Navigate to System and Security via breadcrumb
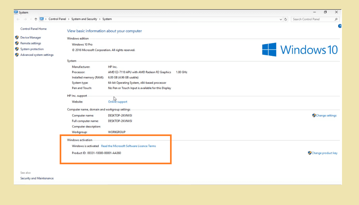359x205 pixels. click(x=84, y=19)
